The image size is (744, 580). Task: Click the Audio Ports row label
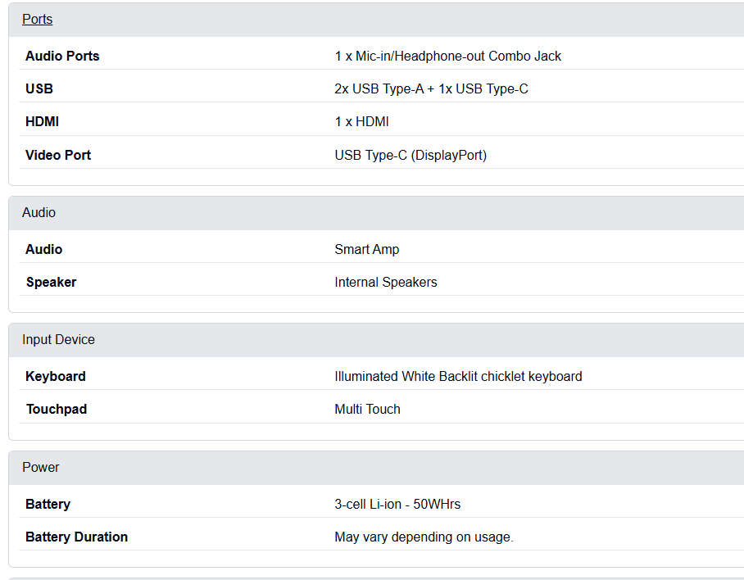(62, 56)
